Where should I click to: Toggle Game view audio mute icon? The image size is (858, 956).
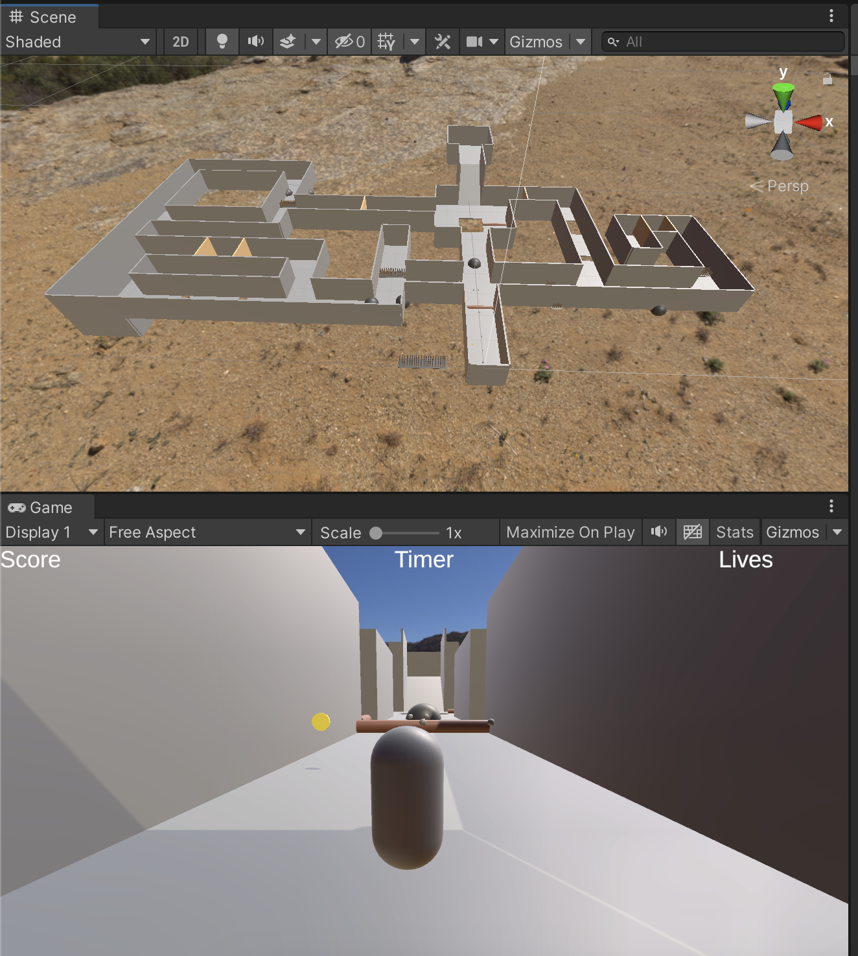coord(659,532)
